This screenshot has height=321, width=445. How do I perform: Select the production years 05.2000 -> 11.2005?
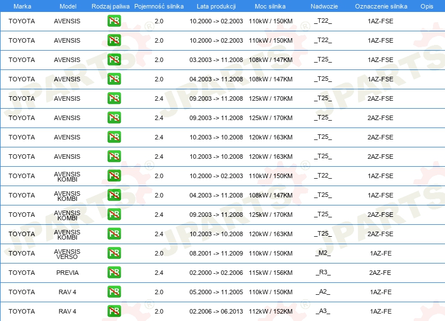[x=216, y=292]
